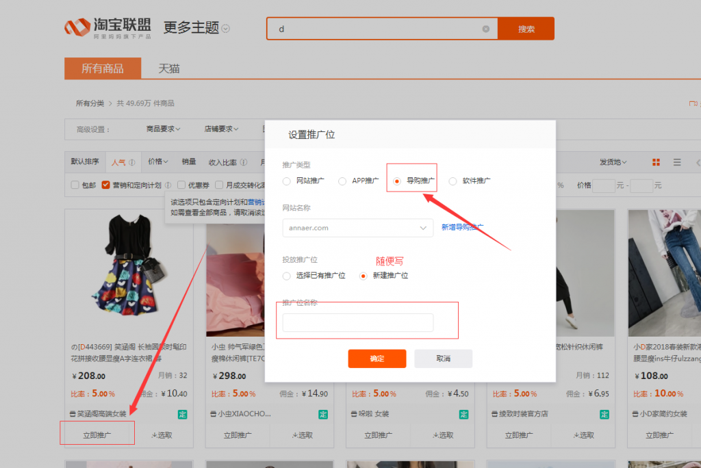Click 立即推广 under 笑涵阁高端女装

click(97, 434)
